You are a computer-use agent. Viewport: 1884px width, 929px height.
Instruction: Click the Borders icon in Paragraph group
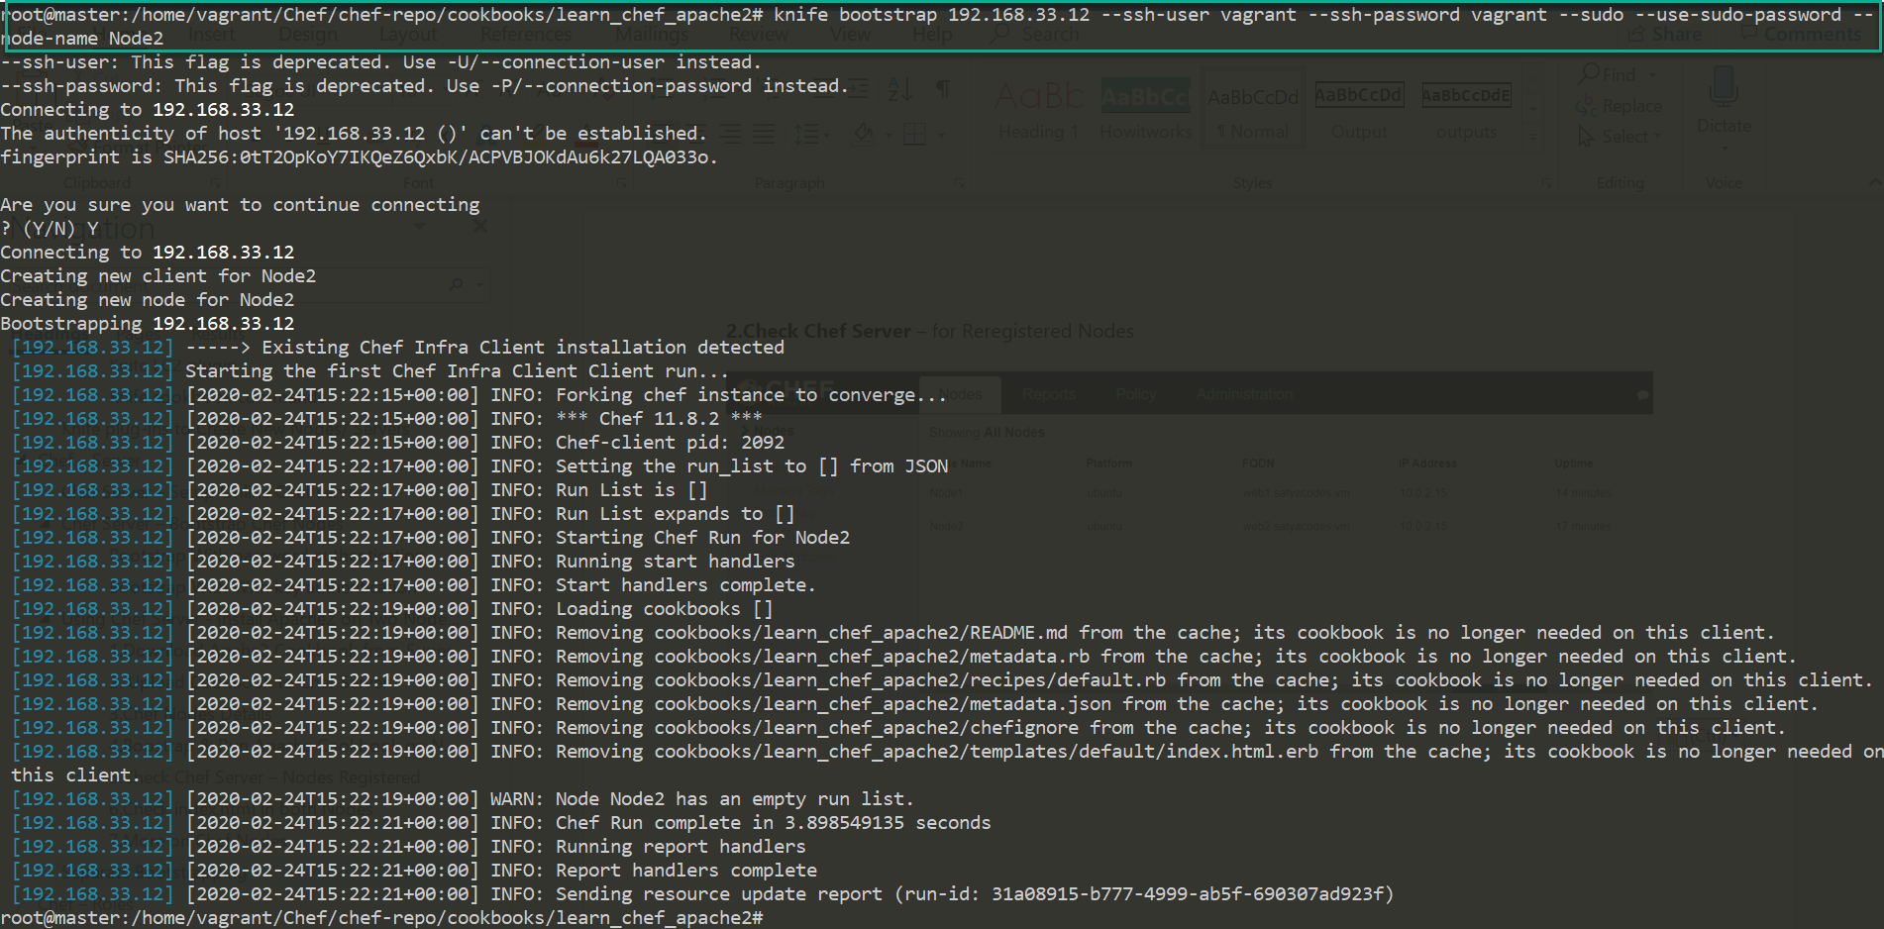point(914,134)
